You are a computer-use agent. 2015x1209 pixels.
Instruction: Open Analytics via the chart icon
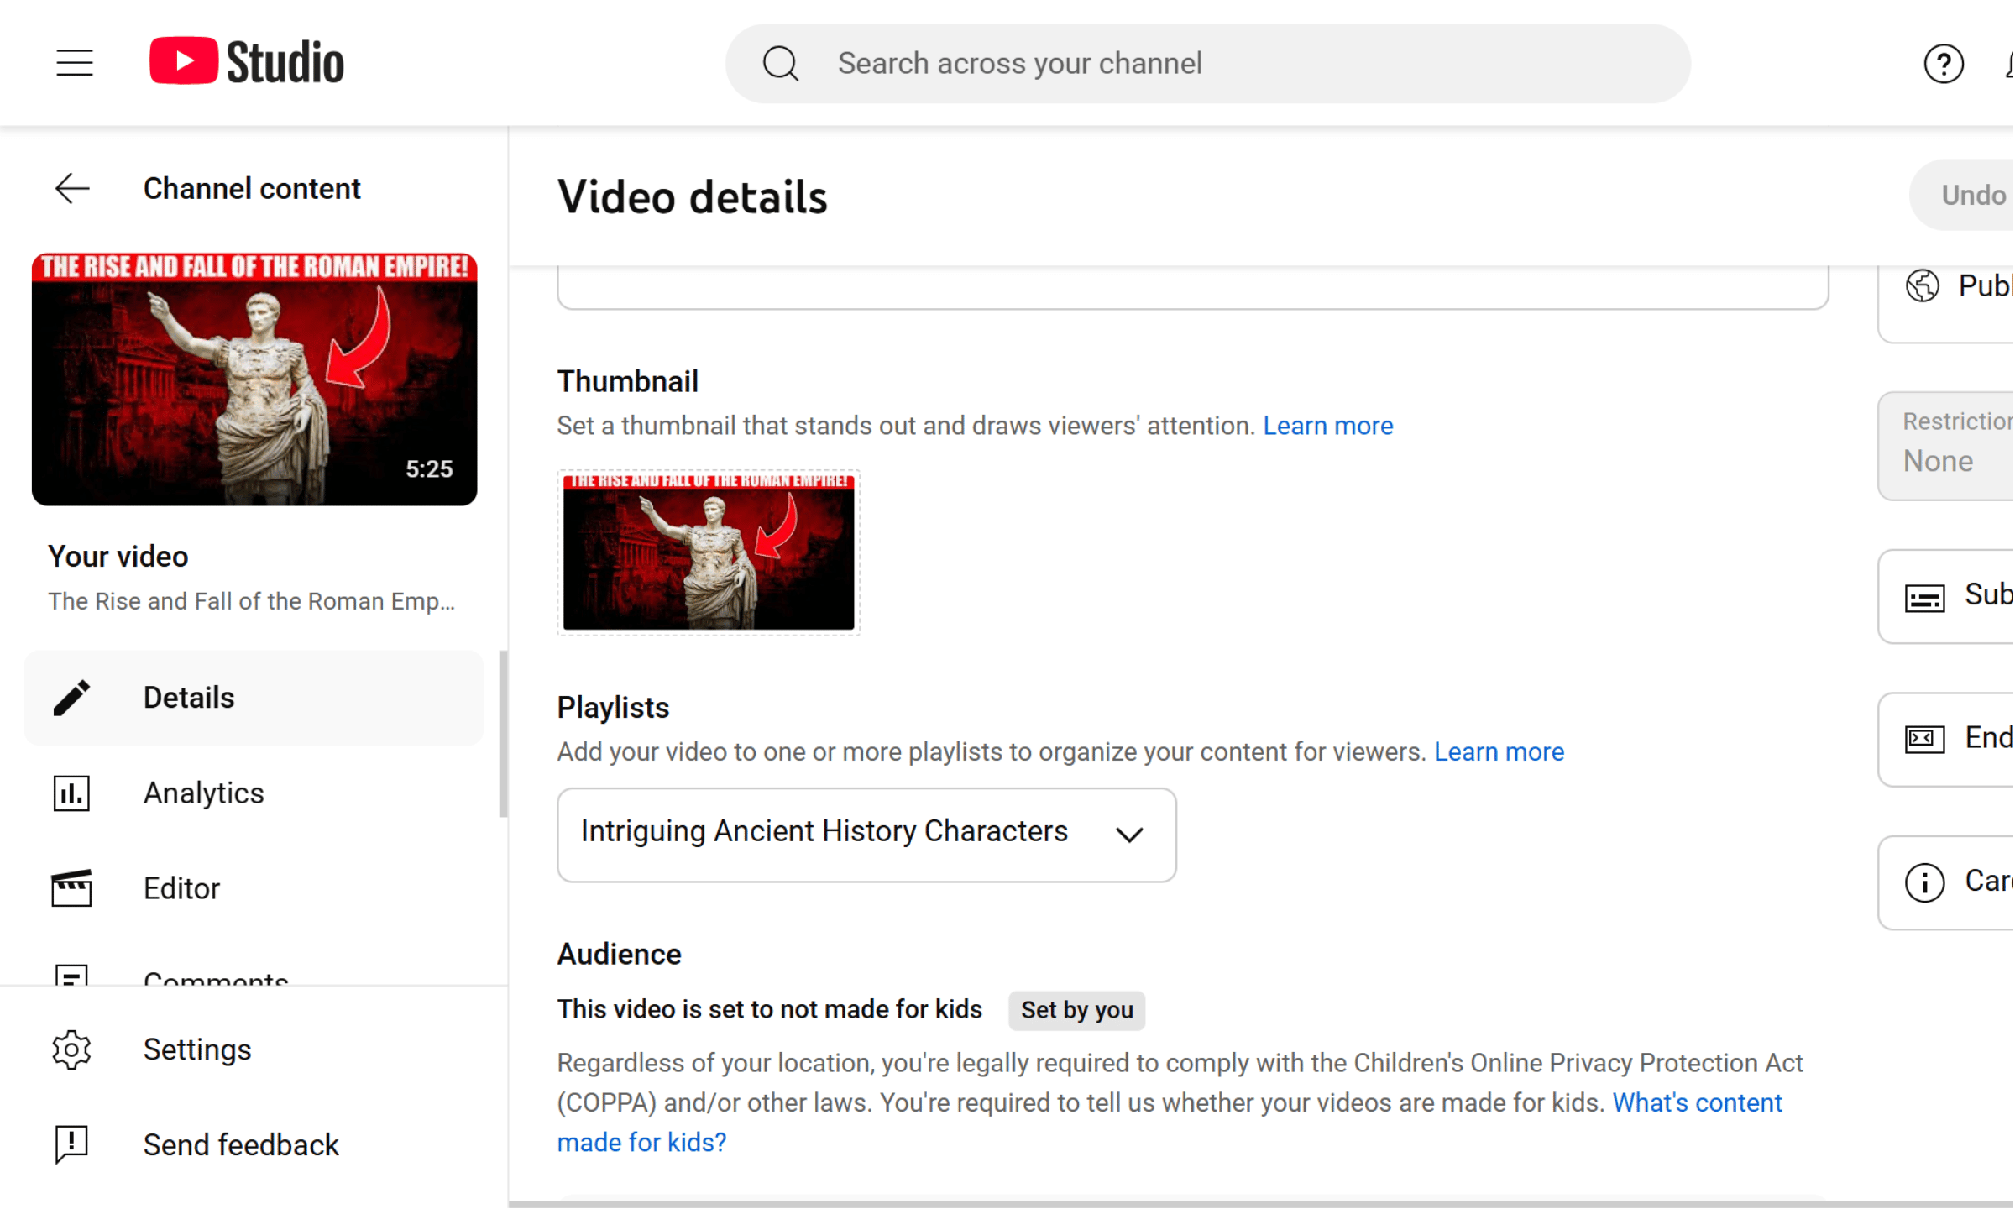point(71,793)
